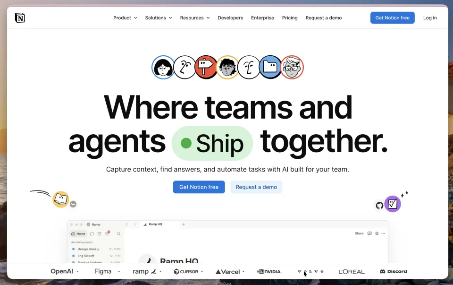The width and height of the screenshot is (453, 285).
Task: Click the search icon in the Ramp sidebar
Action: pos(118,234)
